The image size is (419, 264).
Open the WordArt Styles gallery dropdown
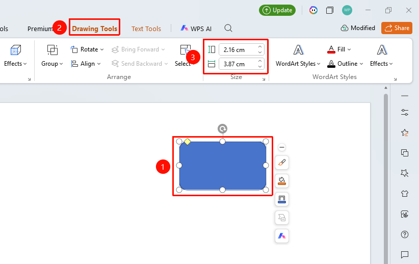click(298, 64)
